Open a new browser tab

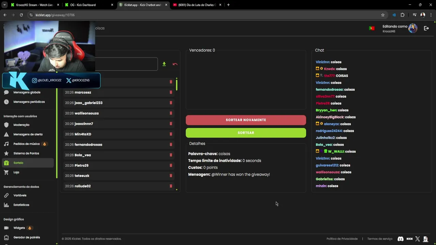228,5
